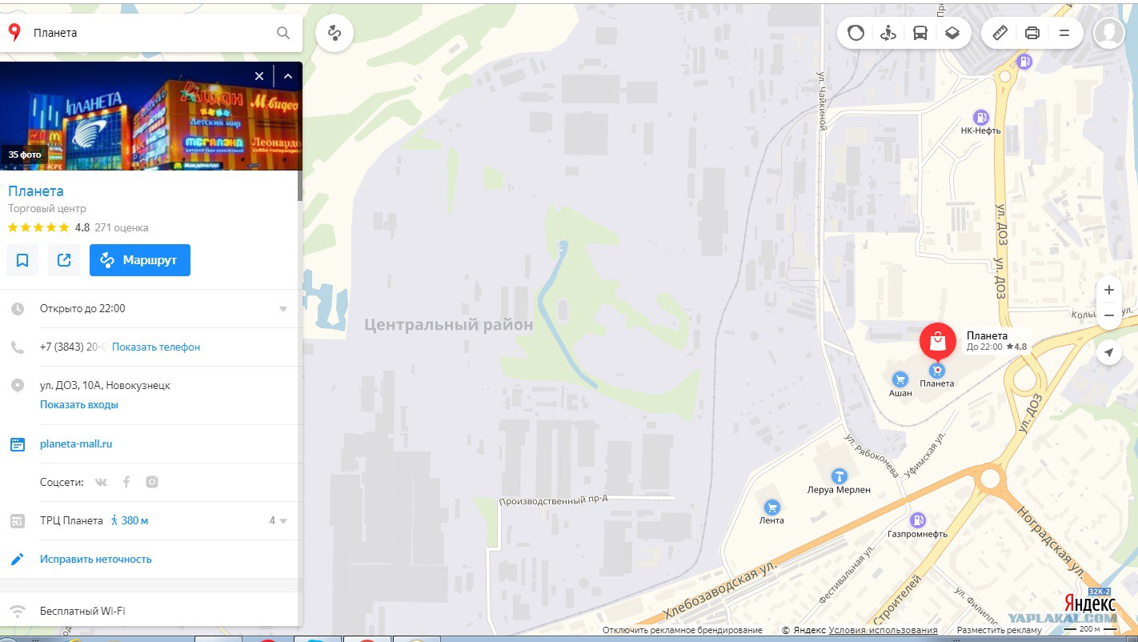This screenshot has height=642, width=1138.
Task: Click Показать телефон link
Action: 156,347
